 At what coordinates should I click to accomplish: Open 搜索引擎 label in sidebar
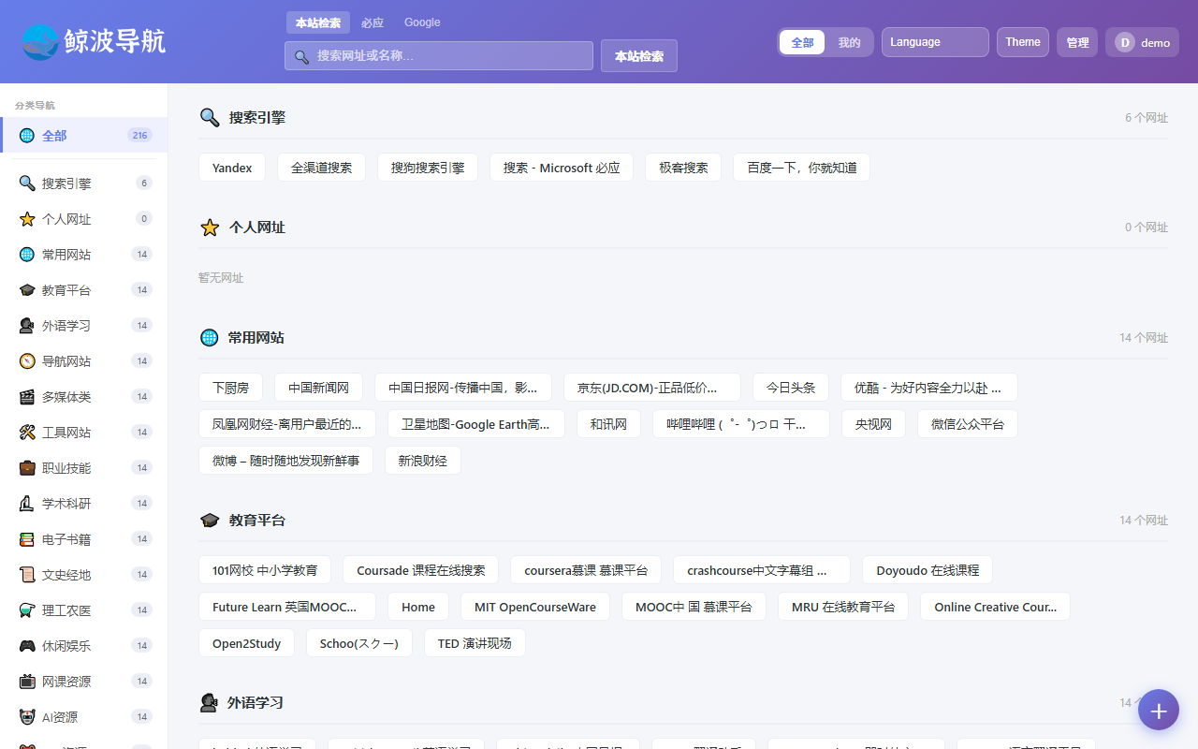point(66,184)
